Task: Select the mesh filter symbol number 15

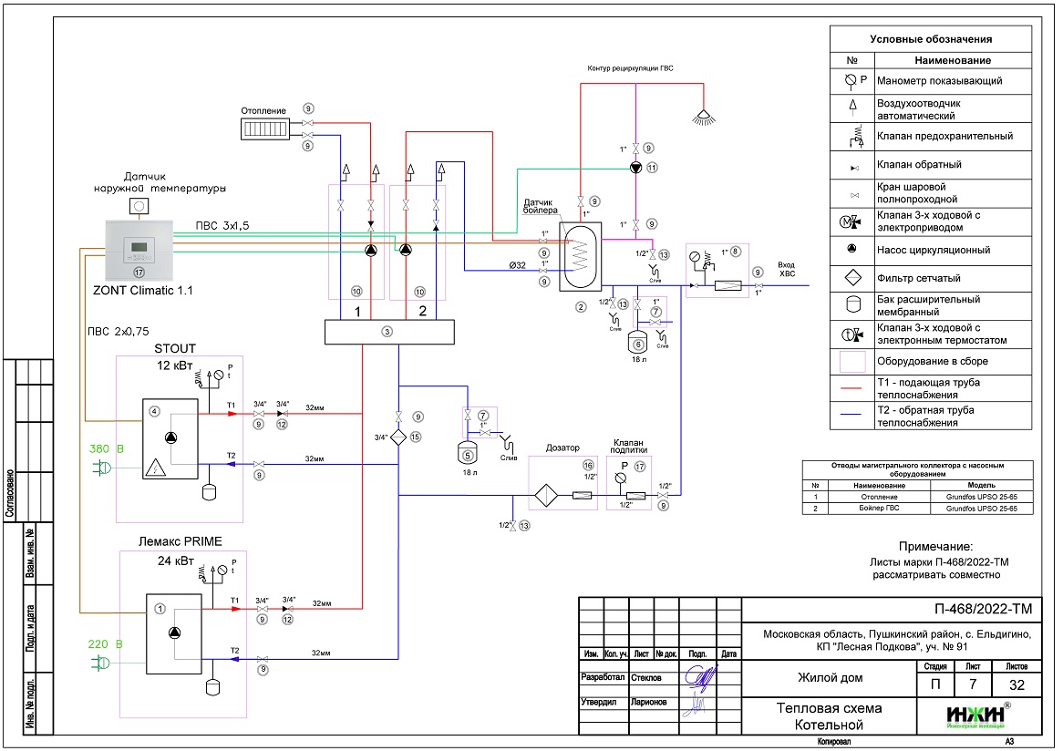Action: (399, 437)
